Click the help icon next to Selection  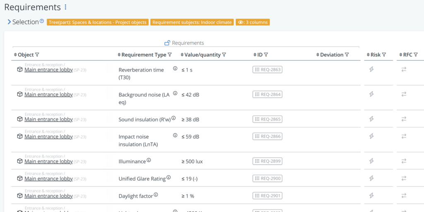click(42, 21)
